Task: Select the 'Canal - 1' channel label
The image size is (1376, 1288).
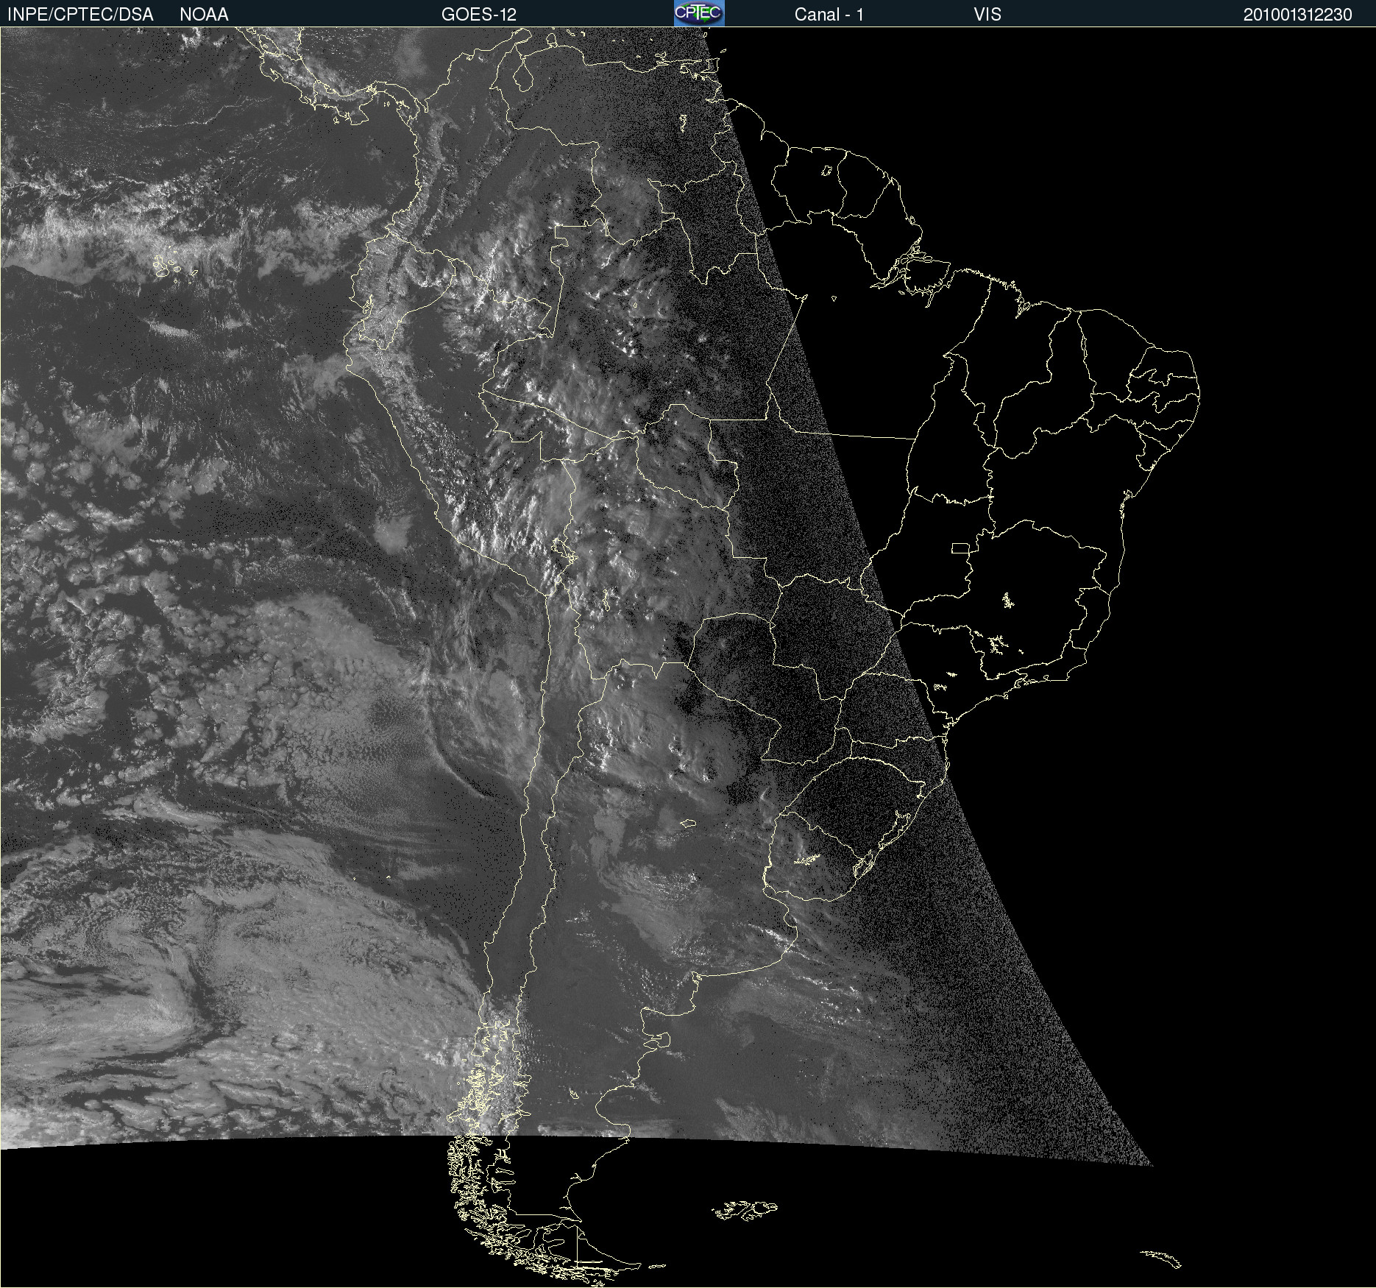Action: click(x=829, y=15)
